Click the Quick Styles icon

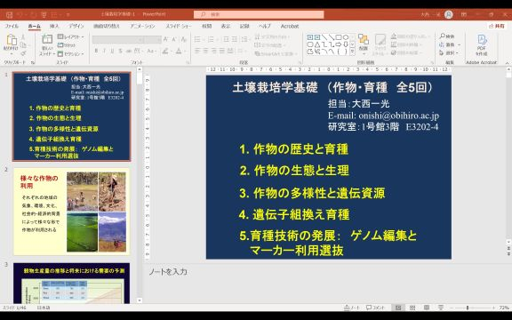[x=380, y=39]
